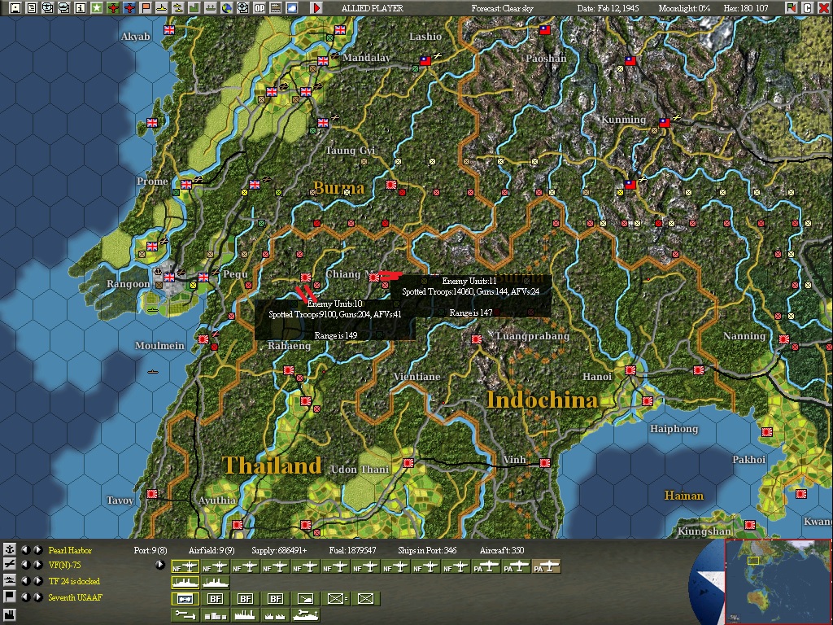Click the green factory icon in the toolbar
Image resolution: width=833 pixels, height=625 pixels.
[194, 8]
